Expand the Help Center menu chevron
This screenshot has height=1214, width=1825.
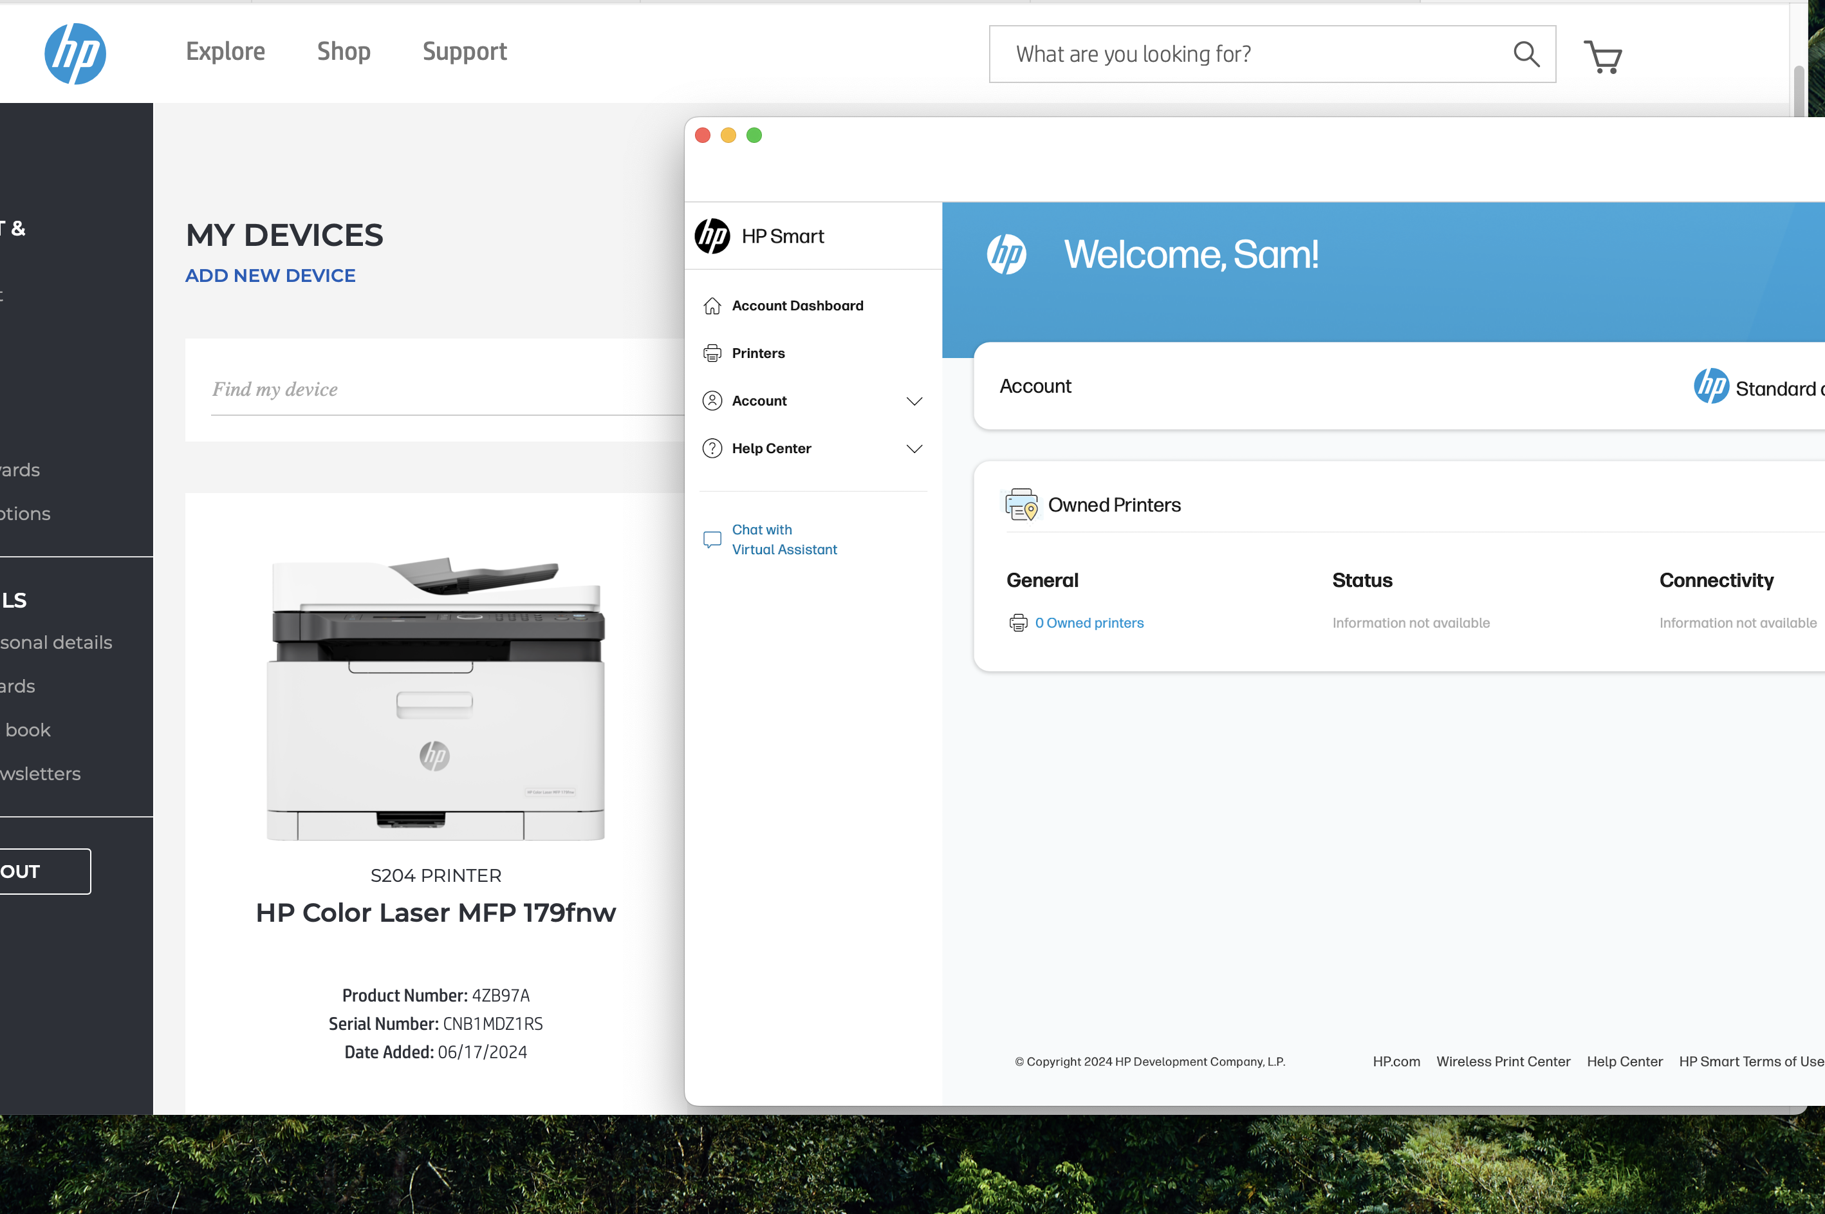(x=914, y=449)
